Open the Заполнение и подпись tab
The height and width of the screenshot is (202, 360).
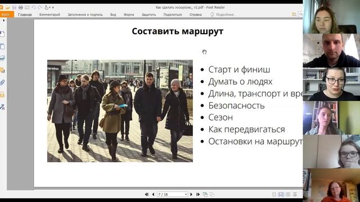coord(85,15)
